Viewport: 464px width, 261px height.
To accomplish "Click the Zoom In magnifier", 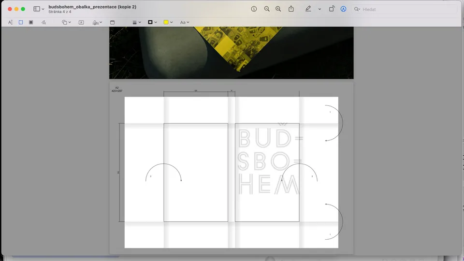I will (278, 9).
